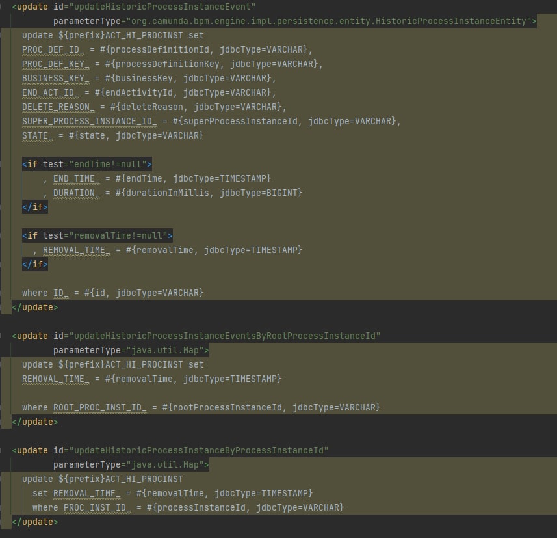Click the #{superProcessInstanceId, jdbcType=VARCHAR} parameter
The width and height of the screenshot is (557, 538).
tap(284, 121)
